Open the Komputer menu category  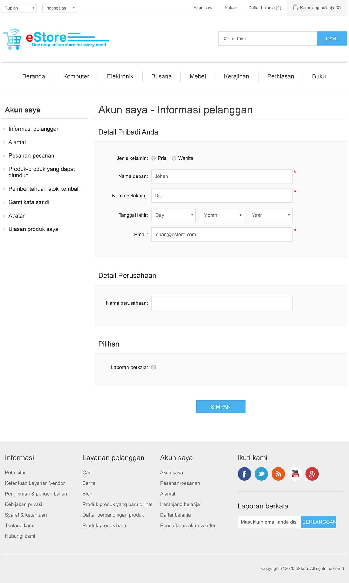pos(76,76)
